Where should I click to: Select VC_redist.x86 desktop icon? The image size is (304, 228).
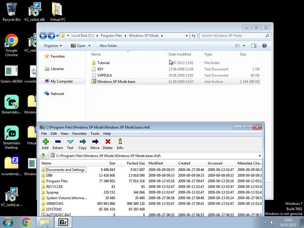[x=34, y=12]
